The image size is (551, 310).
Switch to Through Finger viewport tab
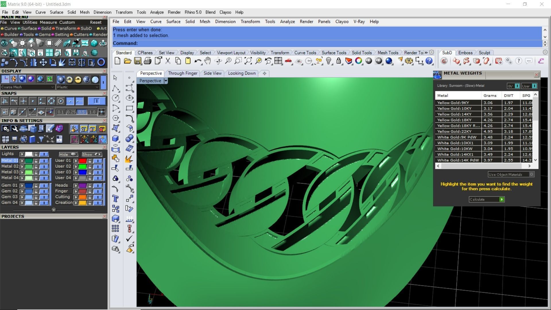[x=183, y=73]
